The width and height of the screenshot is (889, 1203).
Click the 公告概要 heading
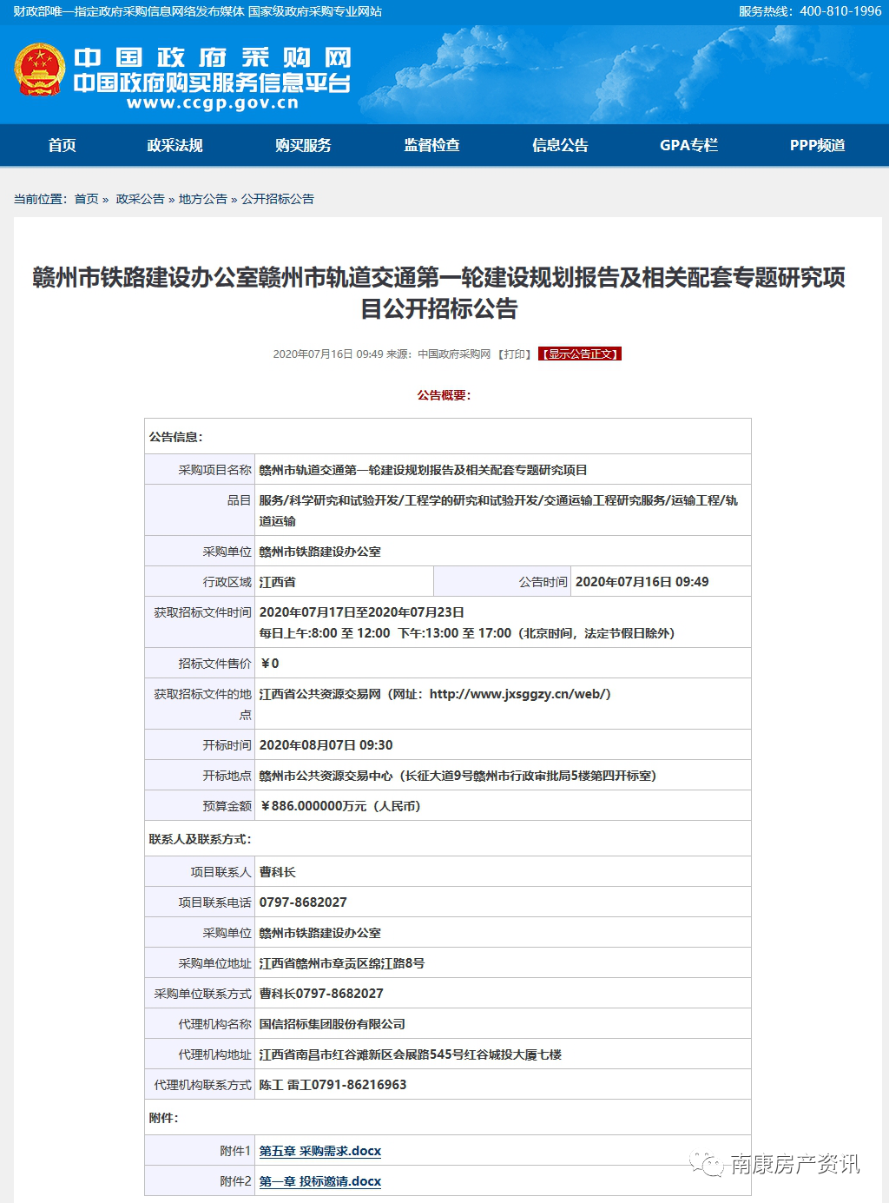pos(444,395)
